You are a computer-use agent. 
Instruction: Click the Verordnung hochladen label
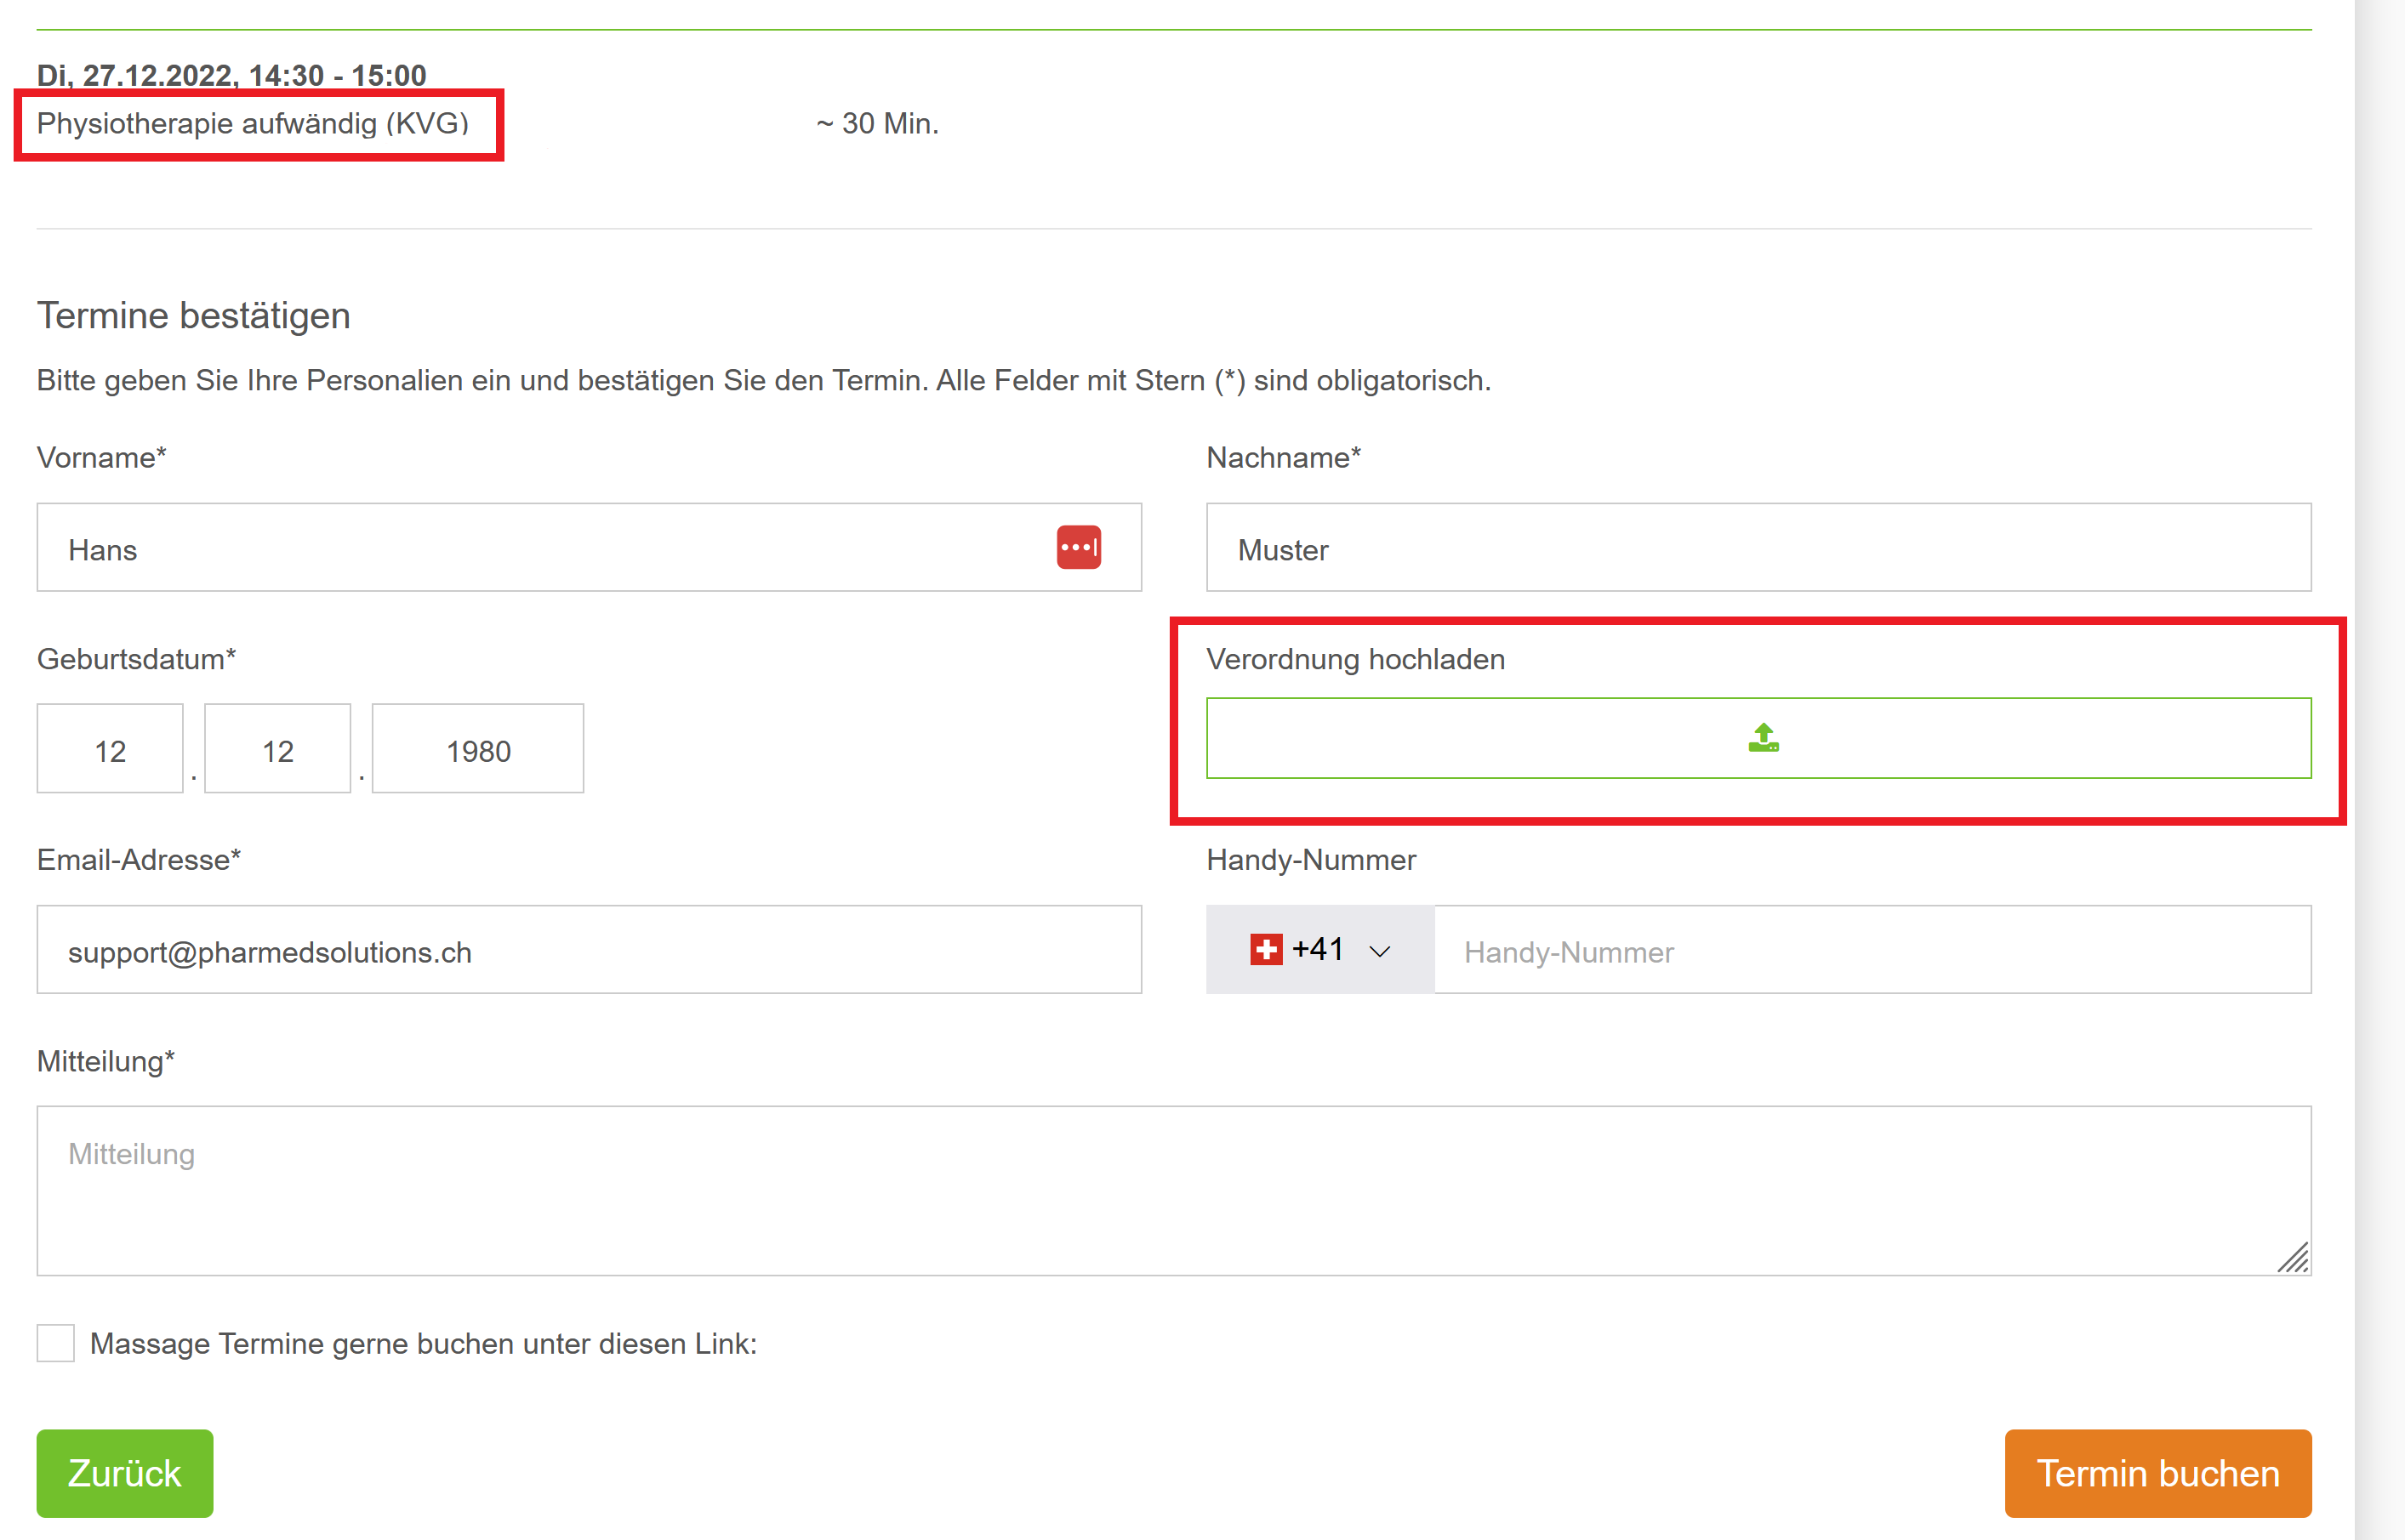click(x=1355, y=659)
